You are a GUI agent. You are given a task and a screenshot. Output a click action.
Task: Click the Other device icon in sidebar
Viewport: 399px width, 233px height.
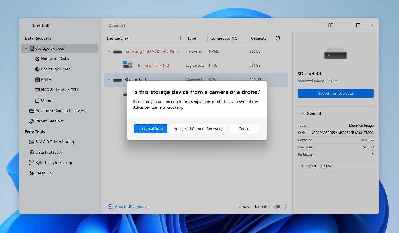coord(37,100)
